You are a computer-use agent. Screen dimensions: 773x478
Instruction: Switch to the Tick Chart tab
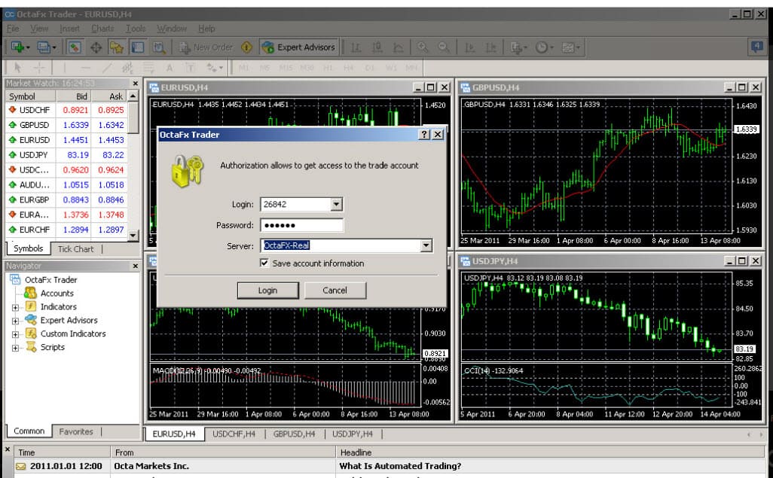pos(75,249)
